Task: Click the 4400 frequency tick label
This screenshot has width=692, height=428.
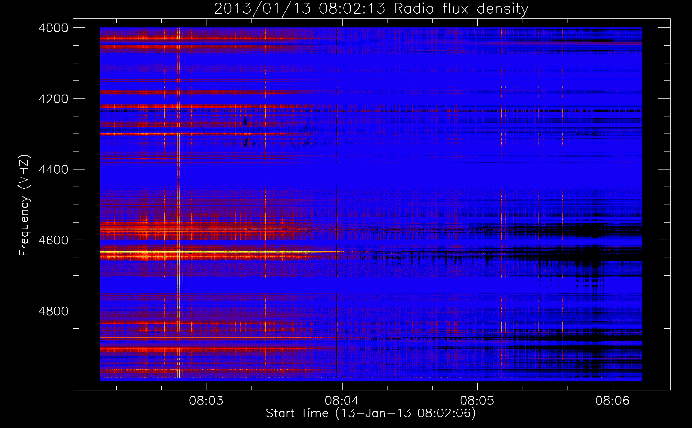Action: [x=53, y=169]
